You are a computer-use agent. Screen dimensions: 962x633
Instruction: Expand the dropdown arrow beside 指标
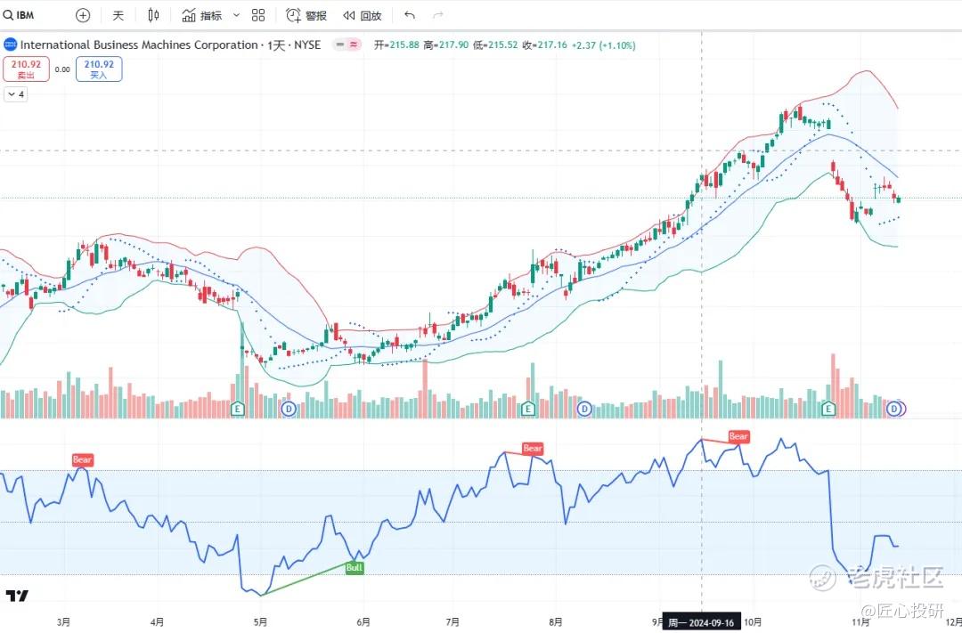tap(236, 15)
